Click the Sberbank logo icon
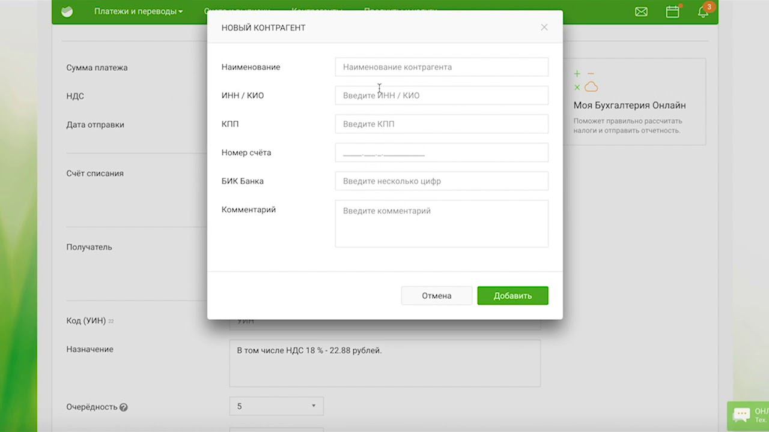This screenshot has height=432, width=769. 67,11
